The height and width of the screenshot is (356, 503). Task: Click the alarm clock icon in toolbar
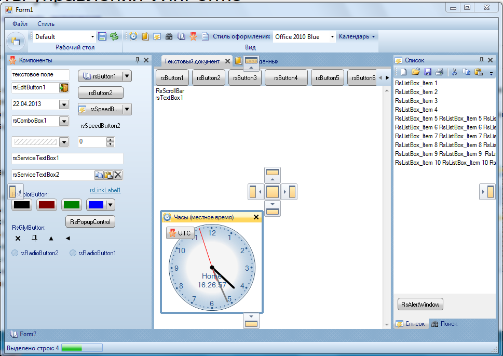click(133, 36)
